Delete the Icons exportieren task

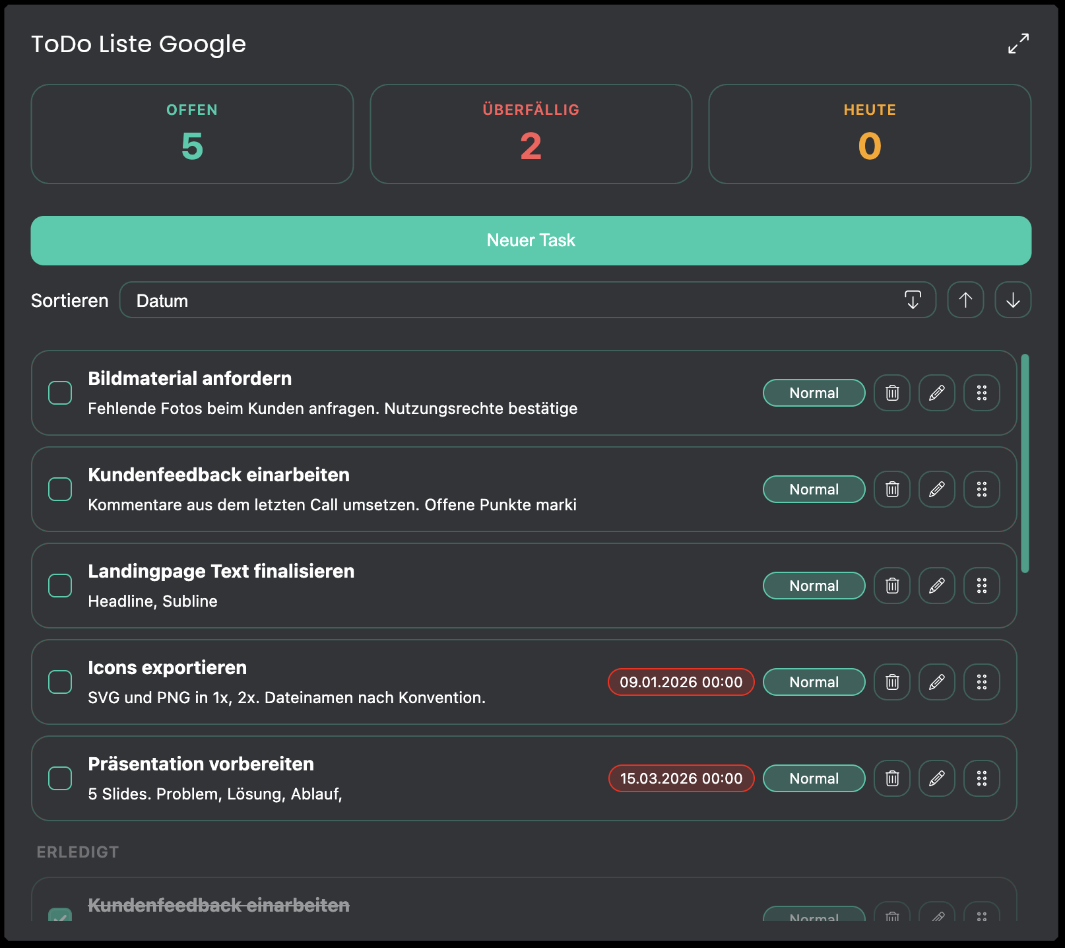(892, 682)
